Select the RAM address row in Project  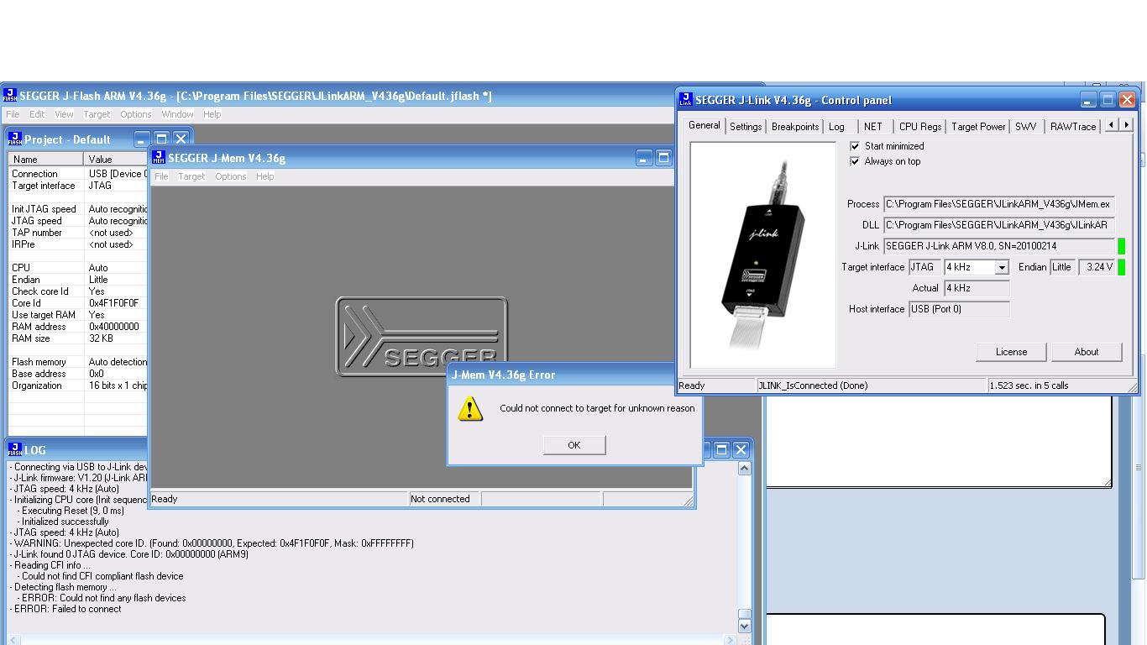click(78, 327)
